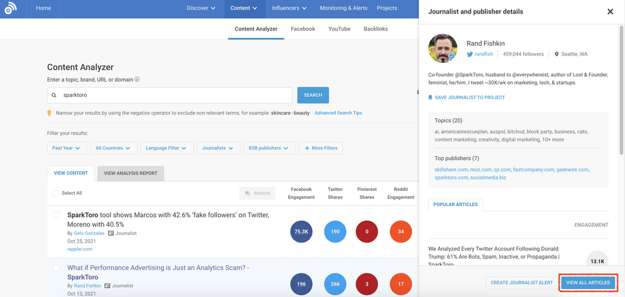Click the magnifier icon in search field
This screenshot has height=297, width=625.
click(54, 95)
